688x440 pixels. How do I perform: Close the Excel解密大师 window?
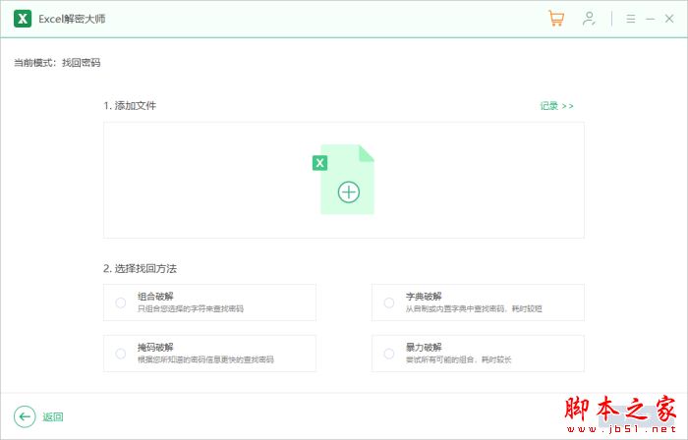click(669, 19)
